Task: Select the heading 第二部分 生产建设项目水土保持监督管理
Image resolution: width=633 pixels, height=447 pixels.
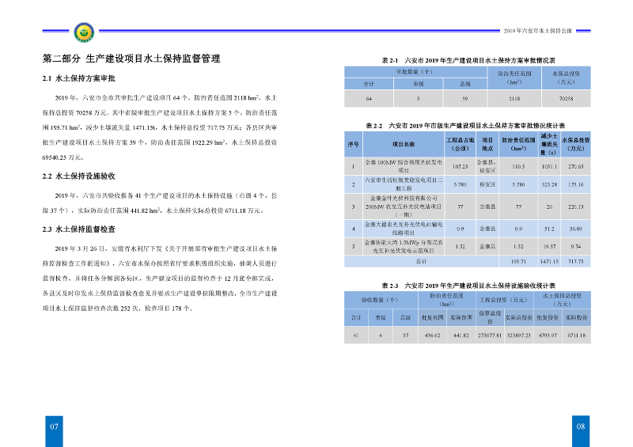Action: click(131, 59)
